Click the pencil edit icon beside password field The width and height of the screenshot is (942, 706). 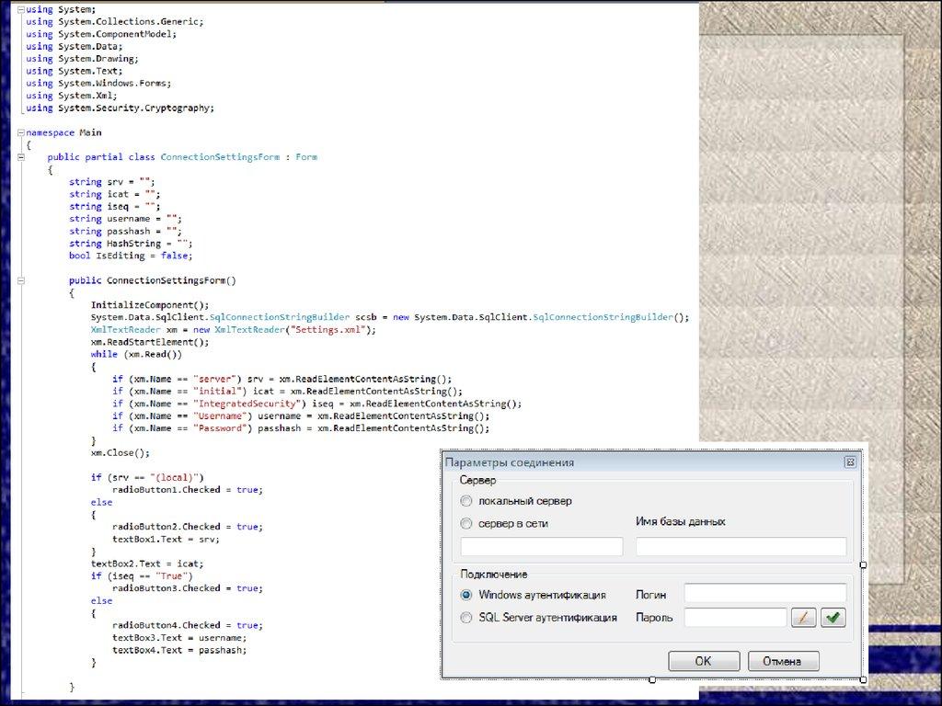pos(804,618)
